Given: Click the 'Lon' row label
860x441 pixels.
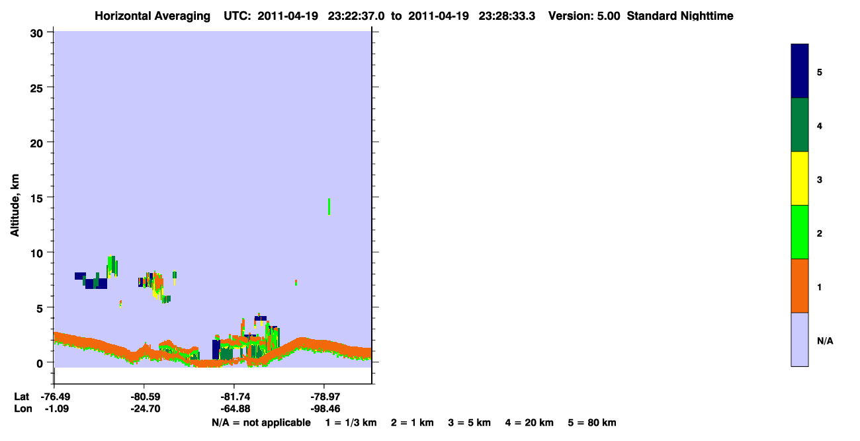Looking at the screenshot, I should click(x=23, y=409).
